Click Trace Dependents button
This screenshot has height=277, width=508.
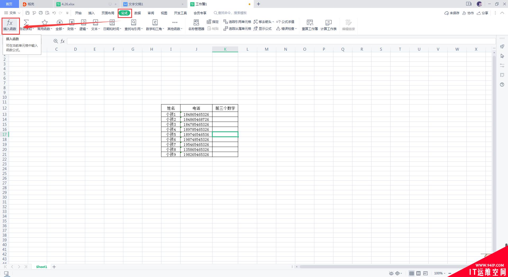click(237, 29)
